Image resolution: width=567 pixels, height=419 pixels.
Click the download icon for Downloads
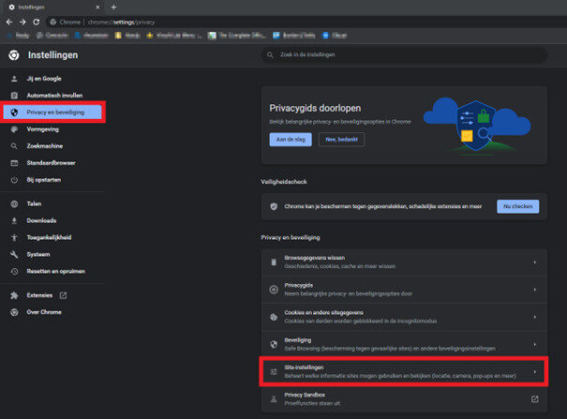click(x=14, y=220)
